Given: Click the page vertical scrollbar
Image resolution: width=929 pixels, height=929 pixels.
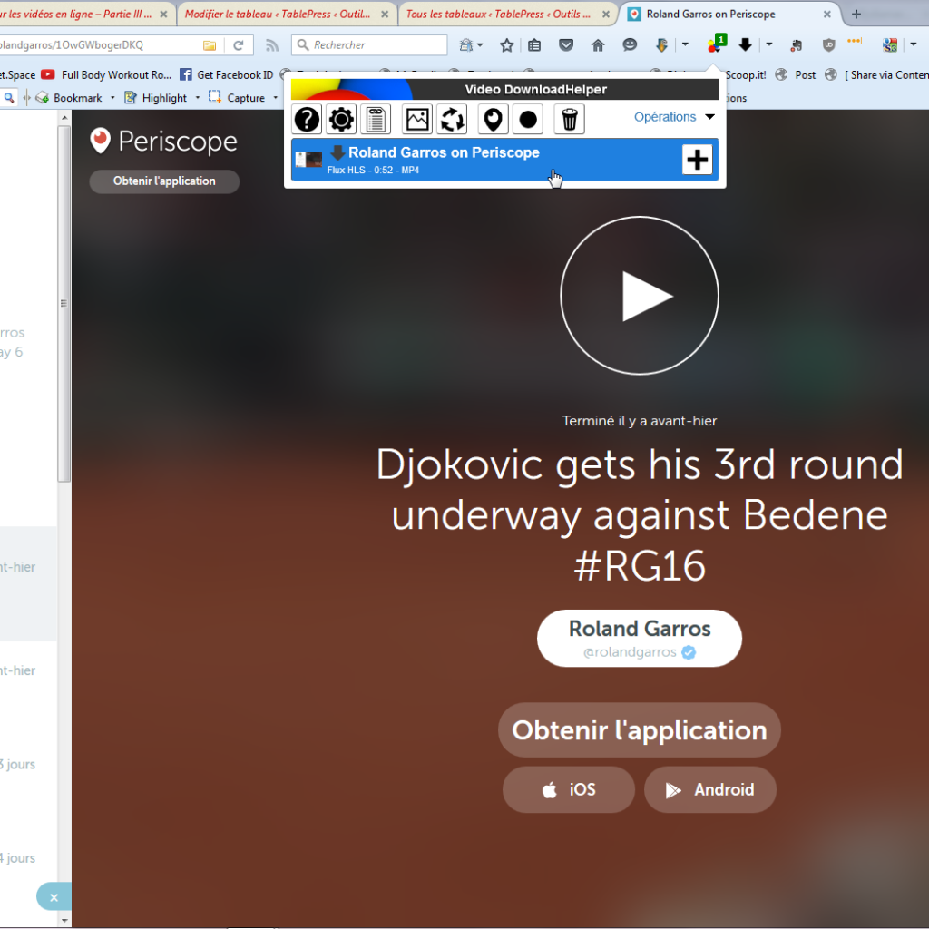Looking at the screenshot, I should pos(64,303).
